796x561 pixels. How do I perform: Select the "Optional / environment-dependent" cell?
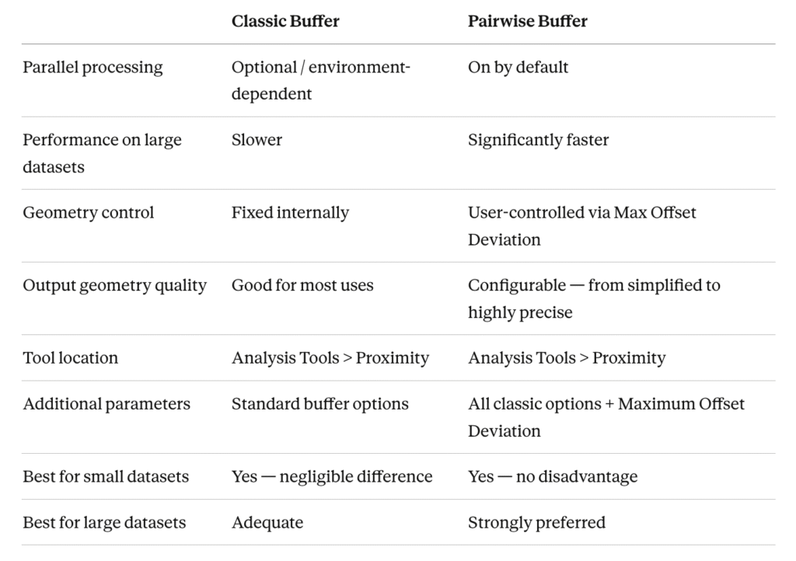click(x=320, y=80)
